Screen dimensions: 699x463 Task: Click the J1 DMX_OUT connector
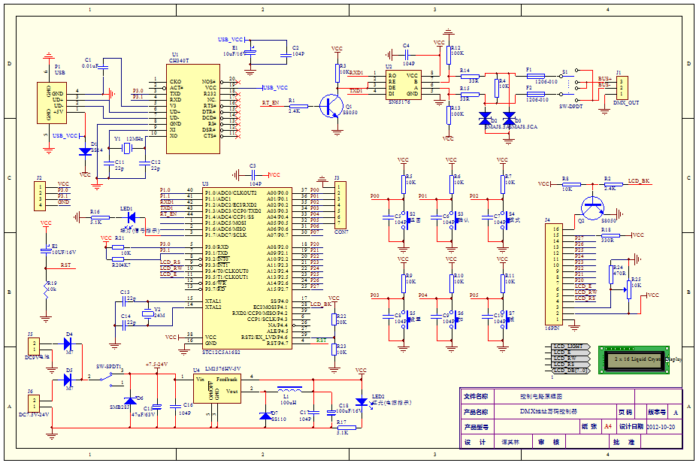(x=622, y=88)
